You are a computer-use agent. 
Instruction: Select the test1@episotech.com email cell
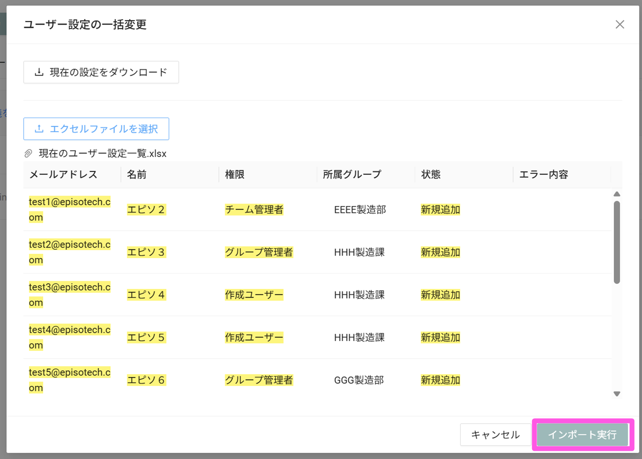click(69, 209)
